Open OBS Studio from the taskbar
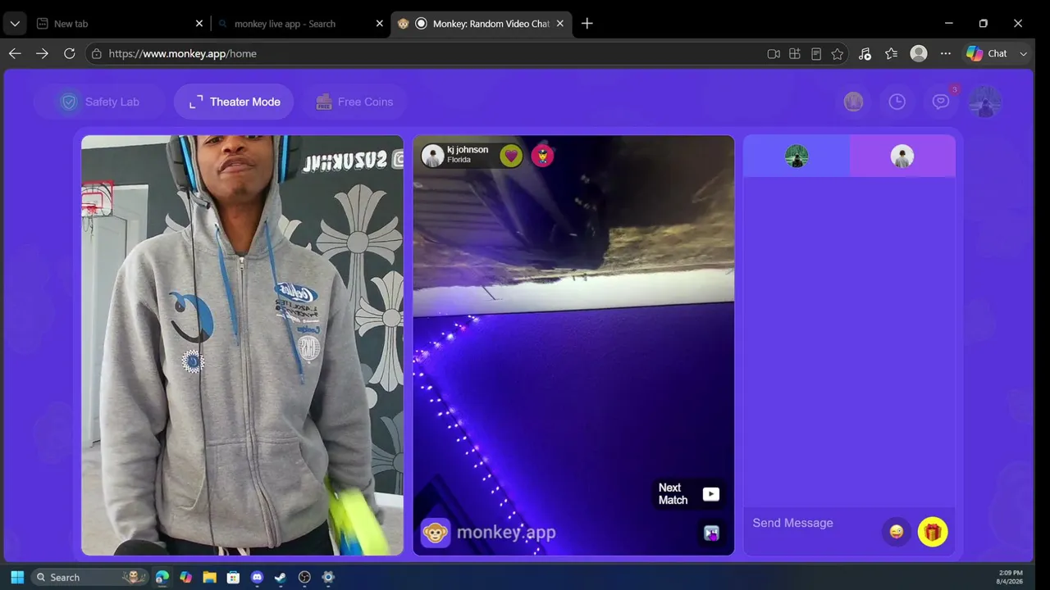 pyautogui.click(x=304, y=577)
